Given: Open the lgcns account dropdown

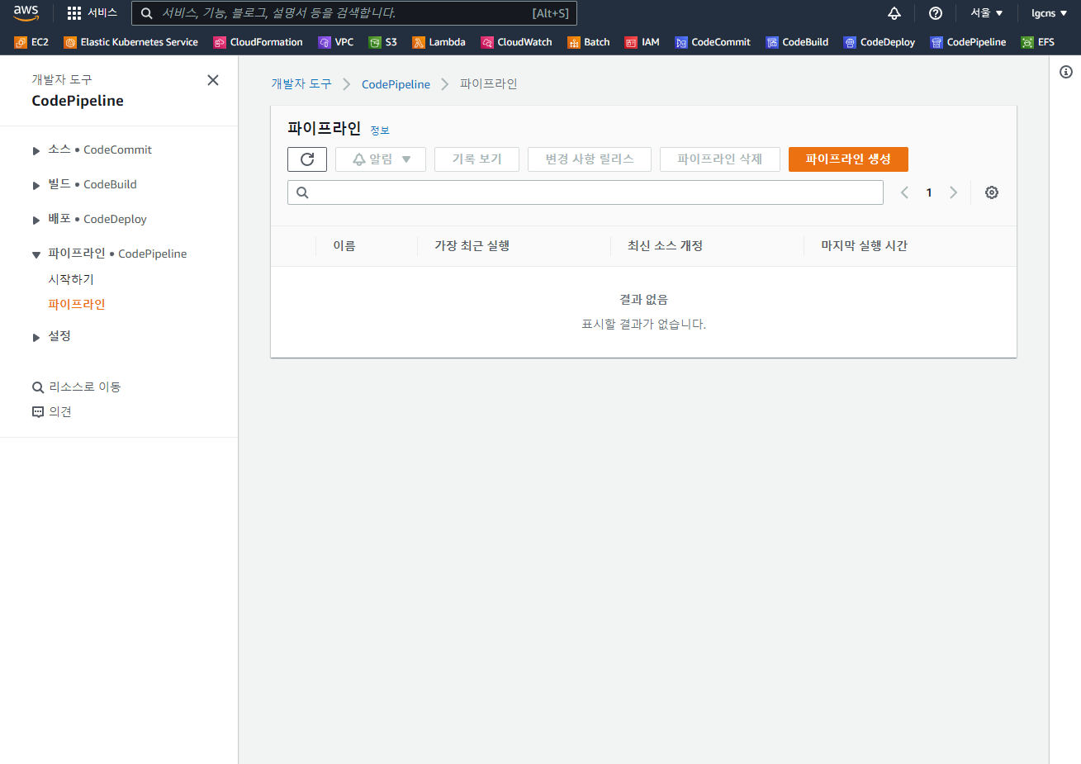Looking at the screenshot, I should point(1050,13).
